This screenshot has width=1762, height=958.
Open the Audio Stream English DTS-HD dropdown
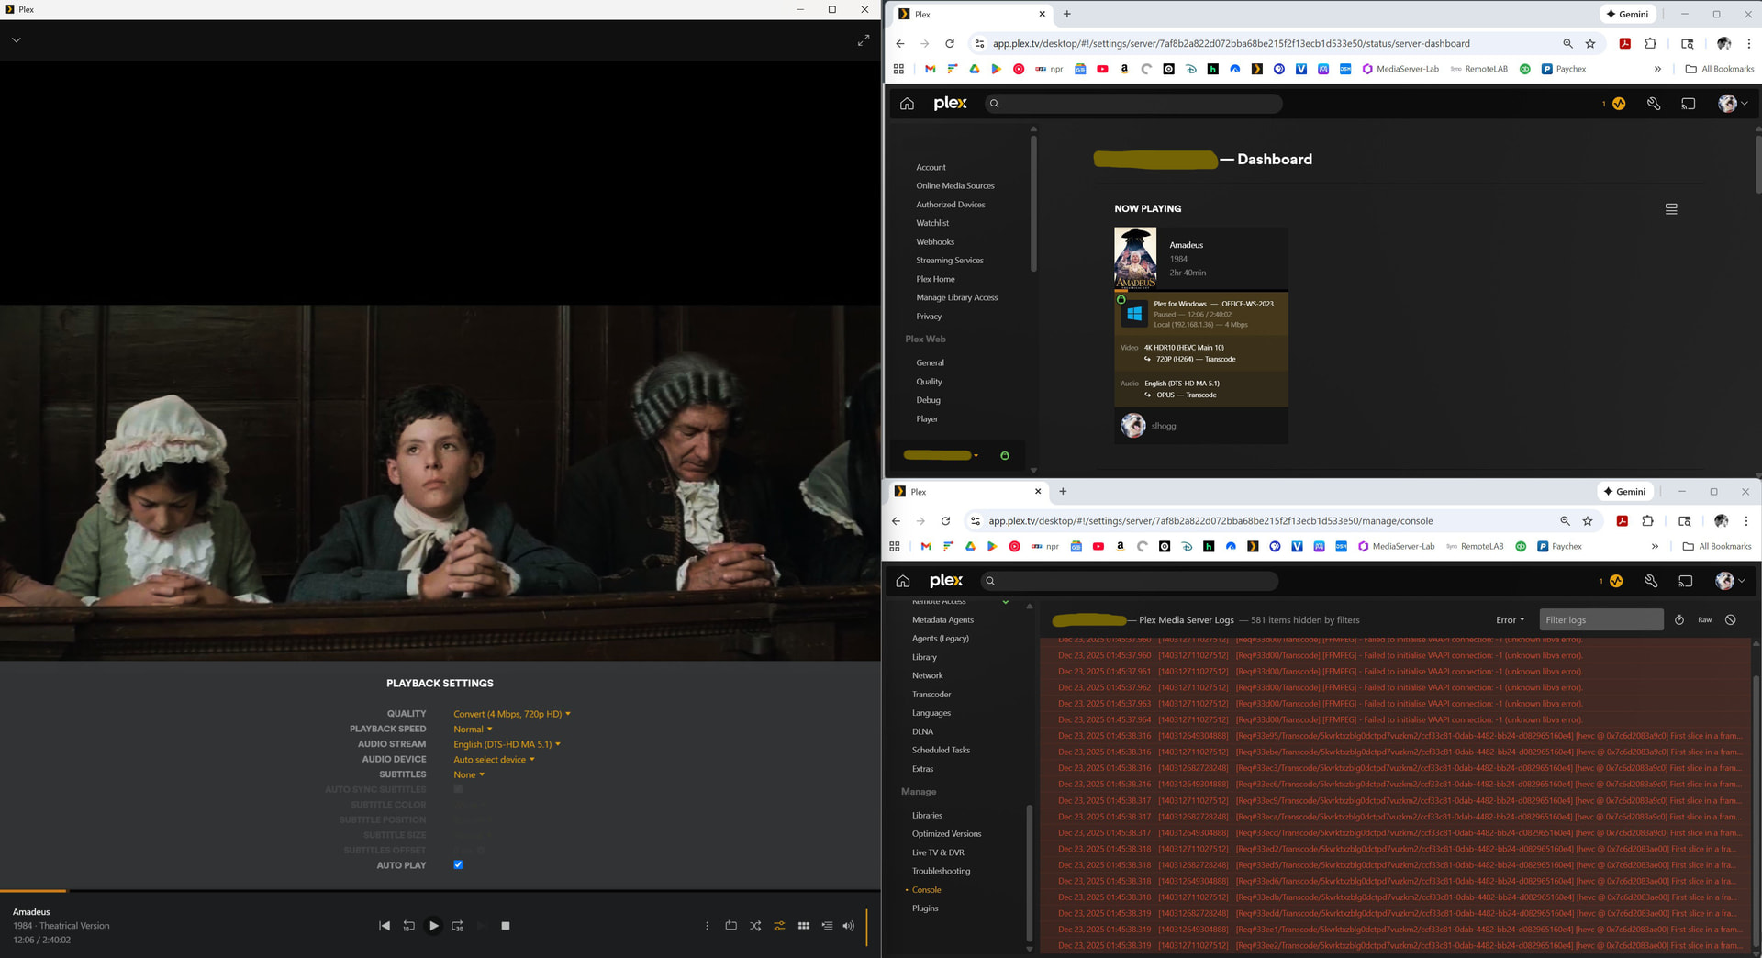507,744
